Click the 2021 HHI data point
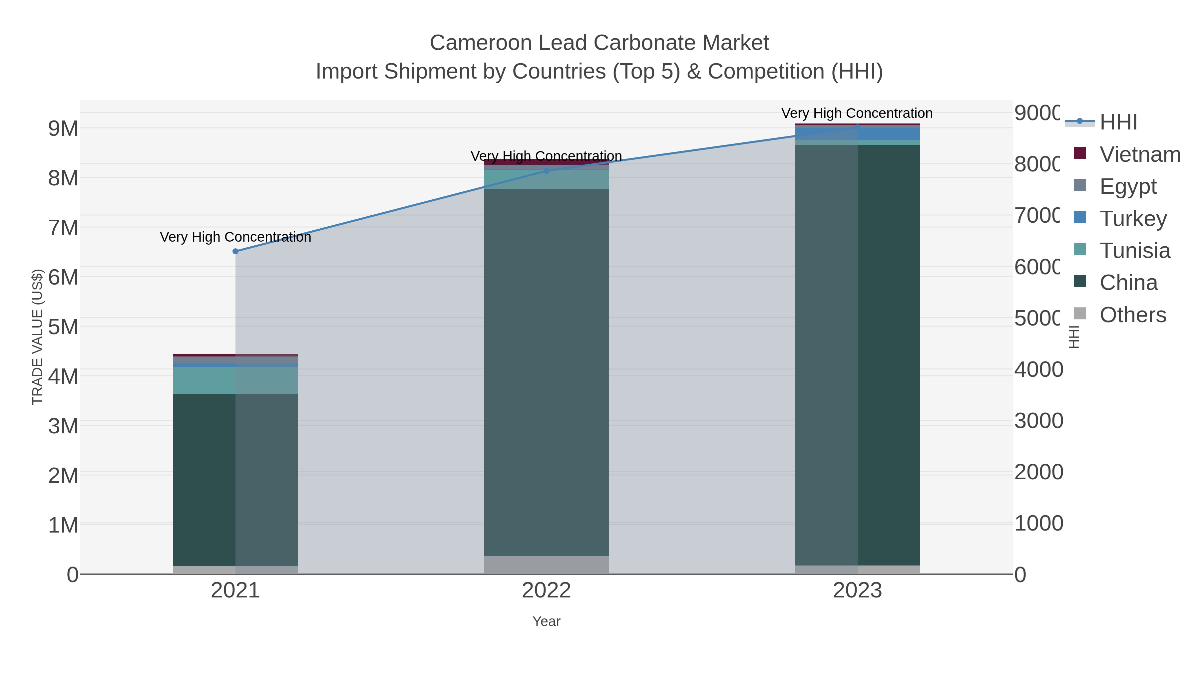 pos(235,251)
